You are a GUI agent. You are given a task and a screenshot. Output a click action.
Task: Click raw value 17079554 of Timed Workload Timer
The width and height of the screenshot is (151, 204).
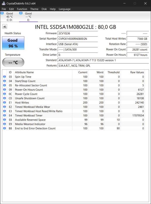pos(138,115)
